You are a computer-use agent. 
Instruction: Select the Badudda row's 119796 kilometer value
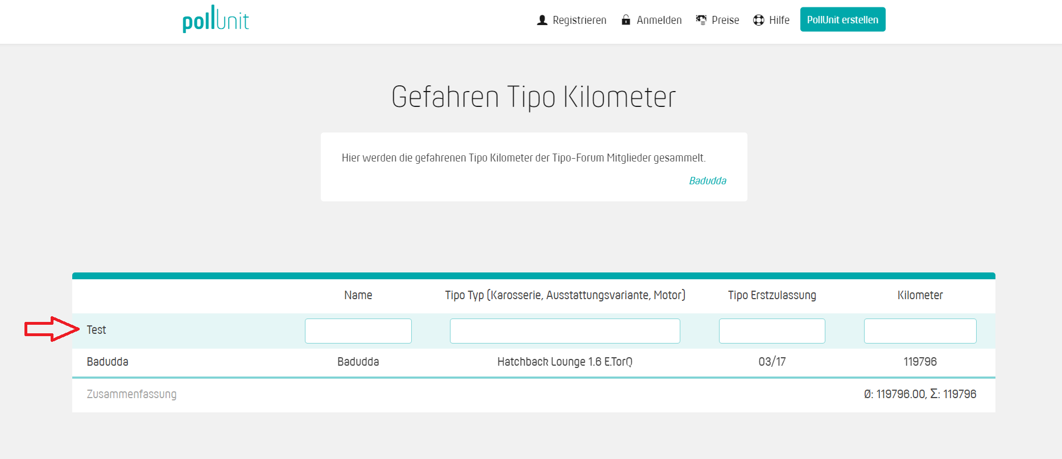[x=920, y=362]
